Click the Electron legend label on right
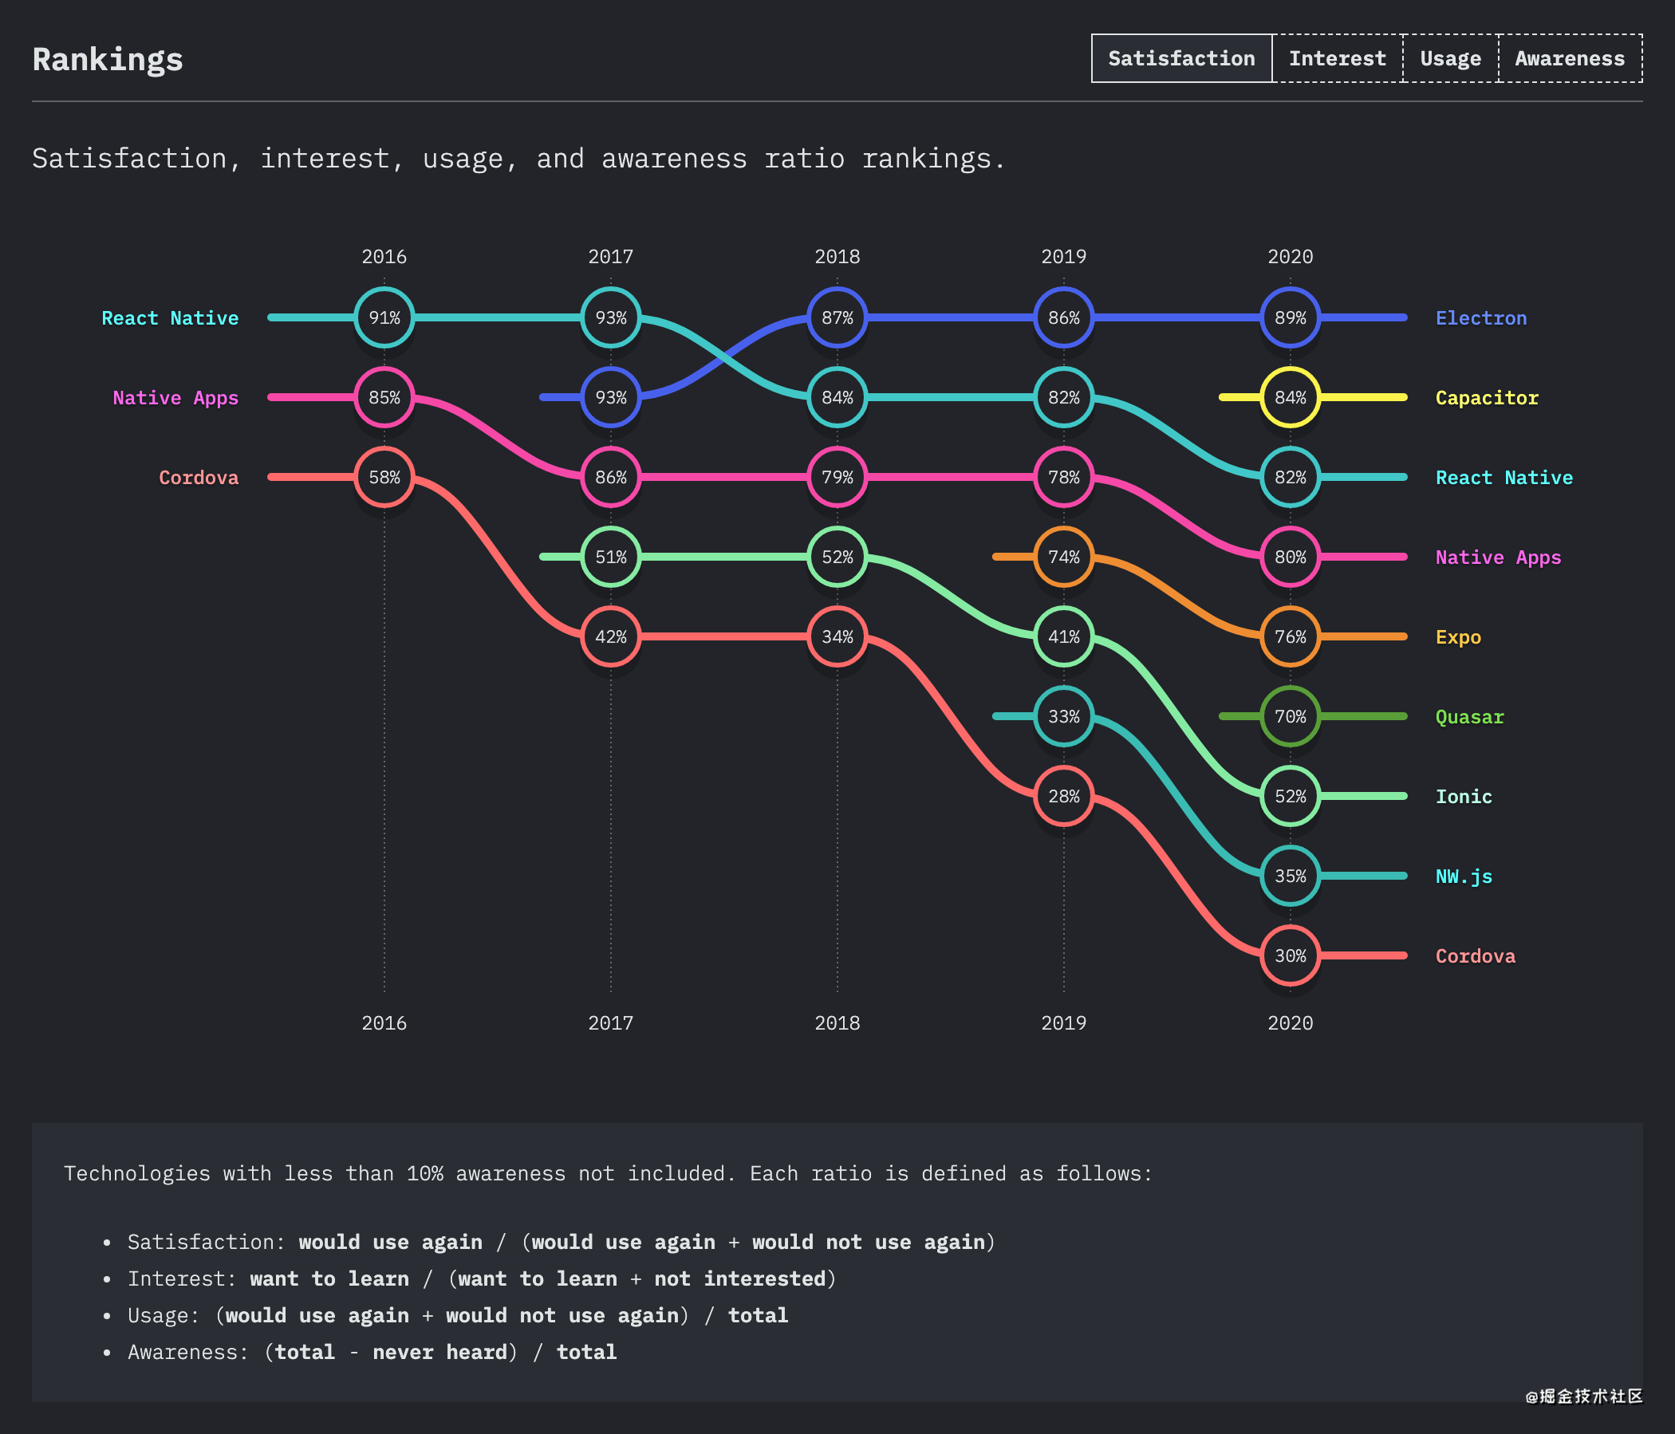1675x1434 pixels. [x=1481, y=318]
